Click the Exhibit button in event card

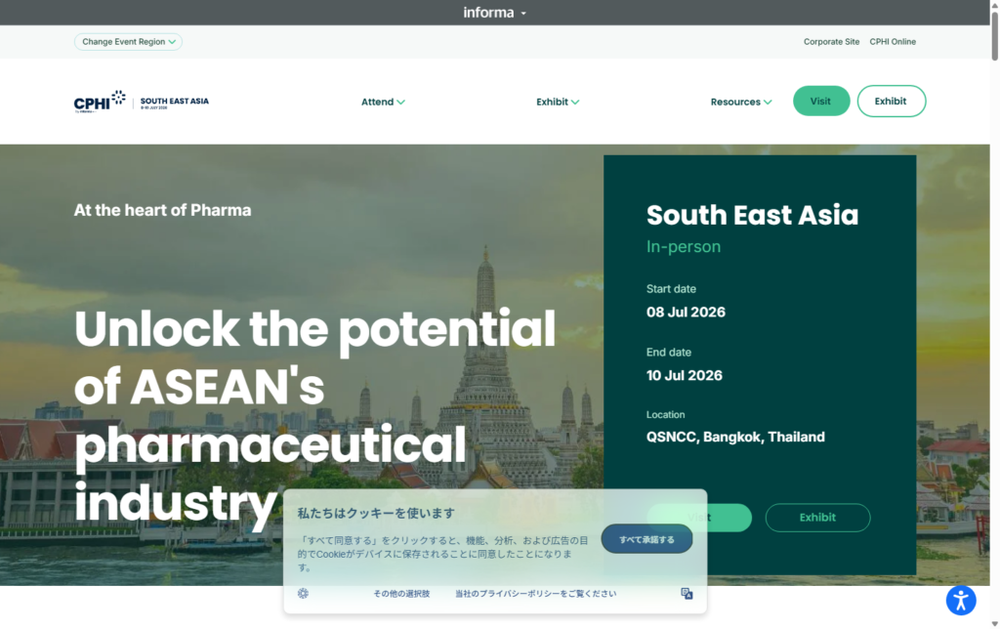tap(817, 518)
